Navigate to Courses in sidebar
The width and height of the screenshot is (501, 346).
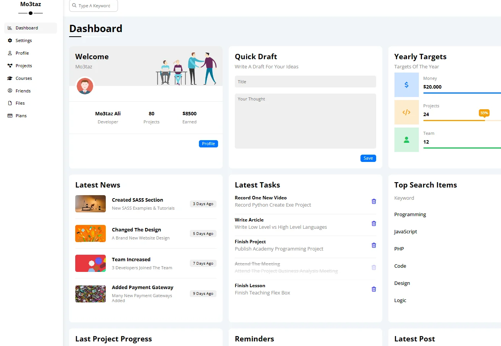point(31,78)
